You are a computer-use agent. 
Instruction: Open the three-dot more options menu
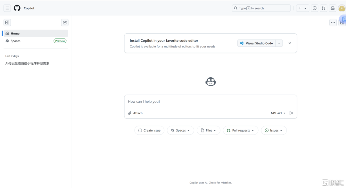point(333,22)
